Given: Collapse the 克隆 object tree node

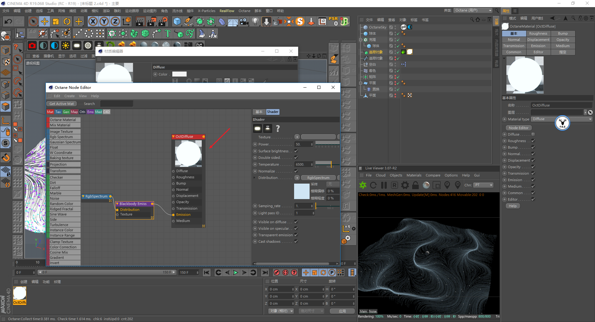Looking at the screenshot, I should (360, 40).
